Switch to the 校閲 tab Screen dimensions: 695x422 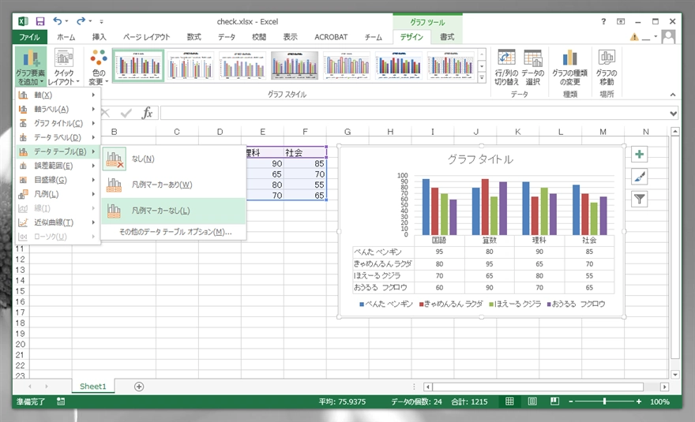pos(259,37)
